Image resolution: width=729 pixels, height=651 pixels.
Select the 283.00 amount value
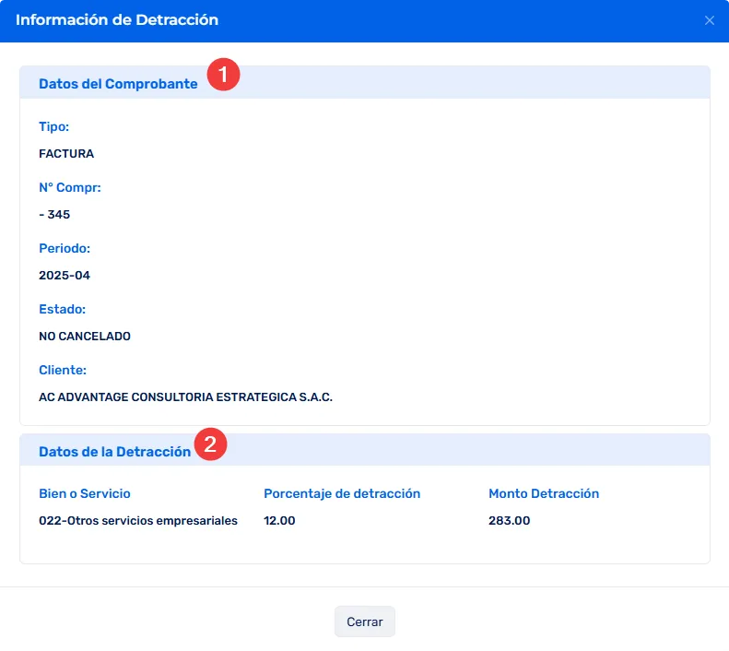pos(509,521)
